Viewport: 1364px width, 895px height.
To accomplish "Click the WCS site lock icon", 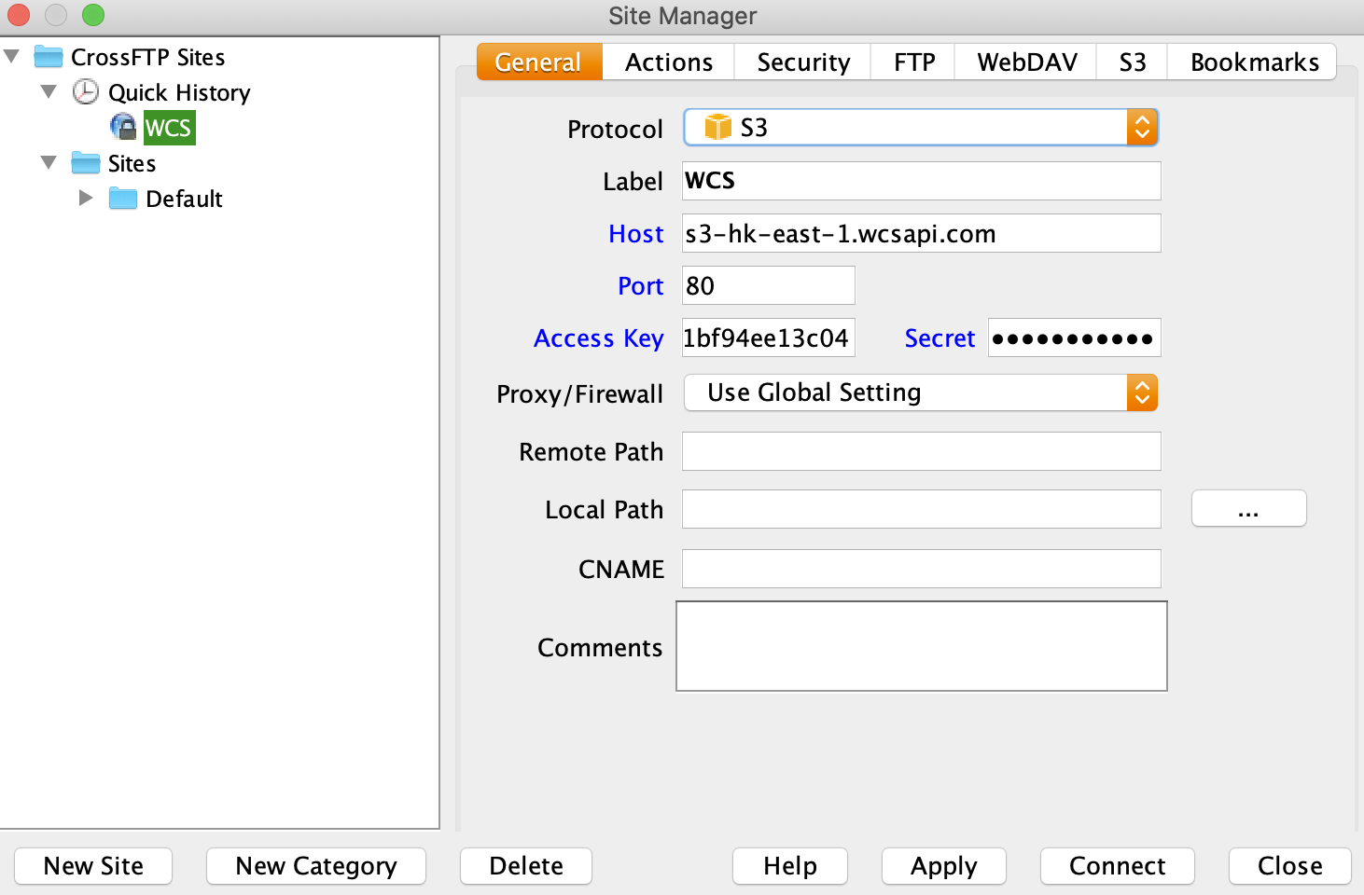I will point(123,127).
